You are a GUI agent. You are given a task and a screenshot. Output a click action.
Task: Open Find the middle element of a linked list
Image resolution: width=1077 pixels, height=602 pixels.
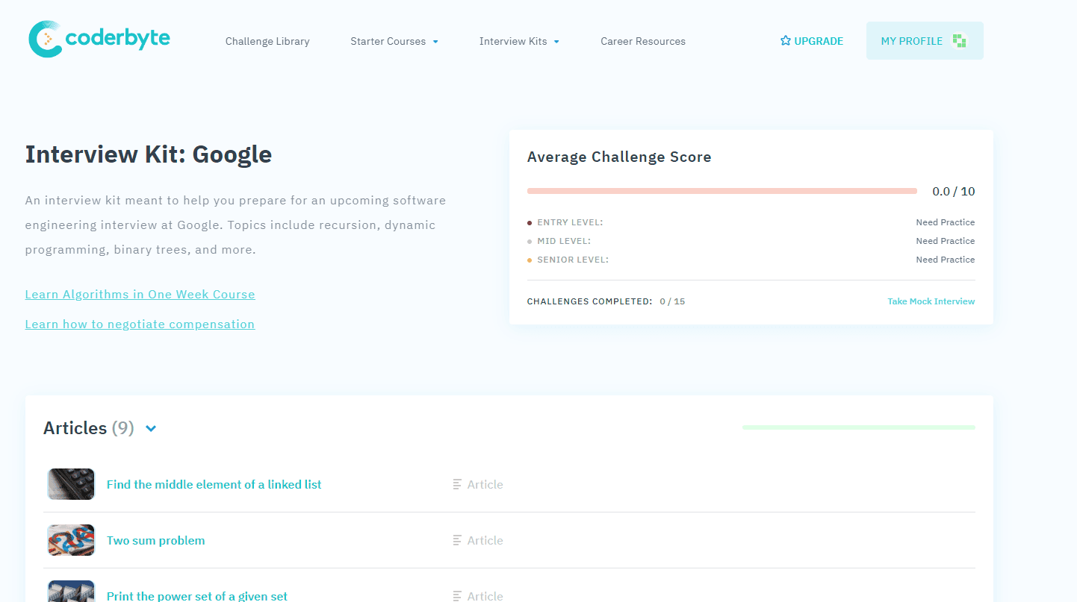click(214, 484)
